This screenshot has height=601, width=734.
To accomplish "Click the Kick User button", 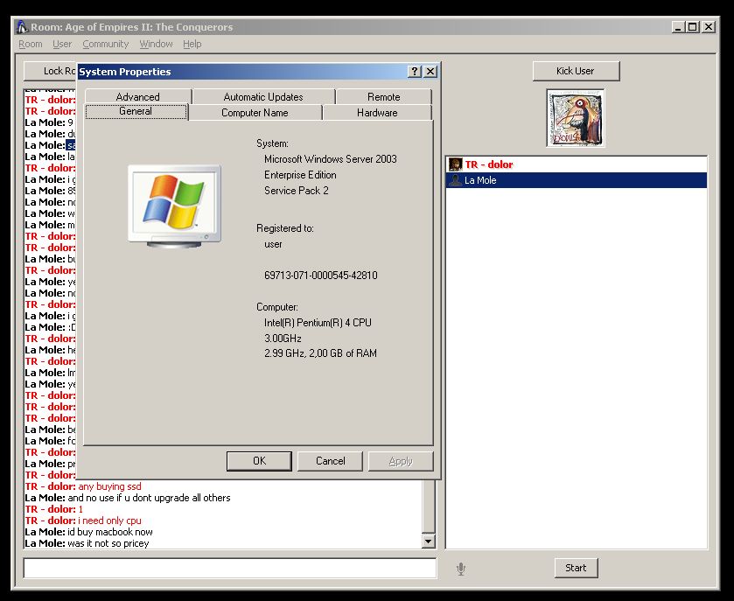I will coord(576,71).
